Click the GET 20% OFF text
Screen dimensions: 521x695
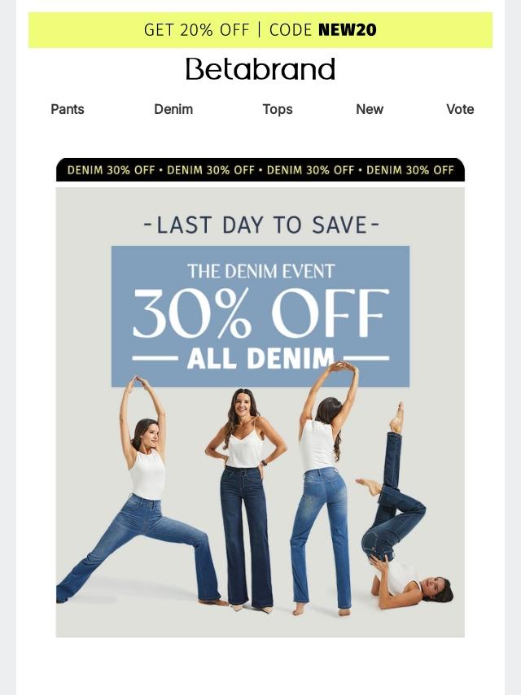coord(197,29)
